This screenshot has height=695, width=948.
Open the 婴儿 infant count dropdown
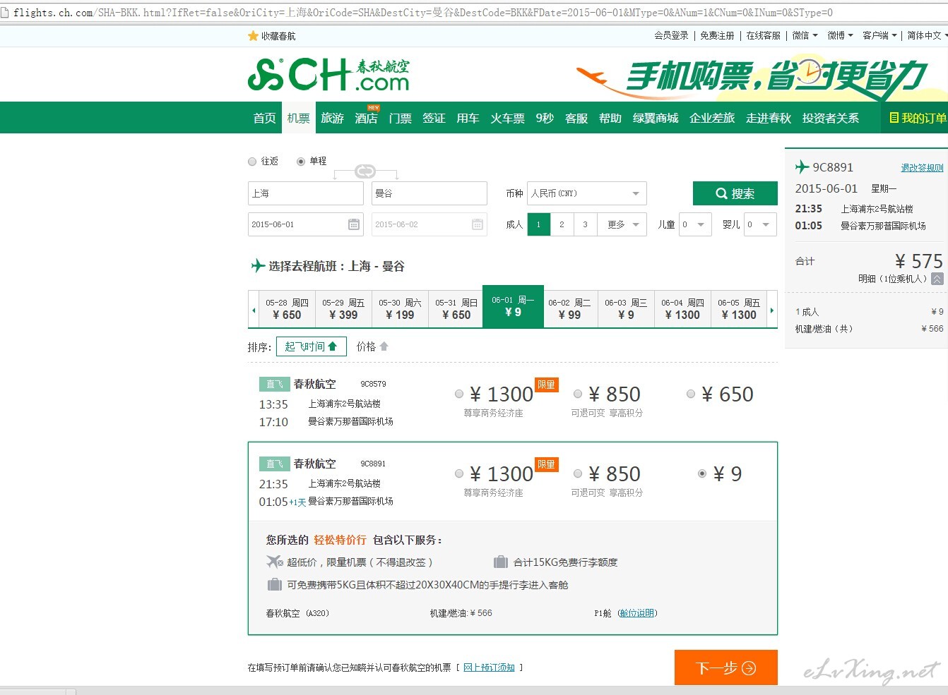(x=760, y=224)
